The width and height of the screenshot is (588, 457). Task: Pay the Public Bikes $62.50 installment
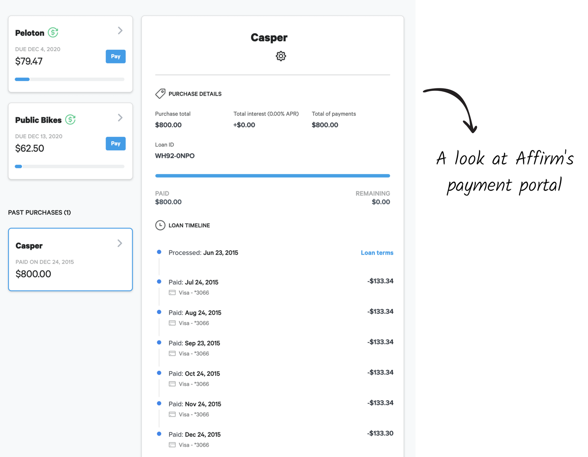click(x=115, y=144)
